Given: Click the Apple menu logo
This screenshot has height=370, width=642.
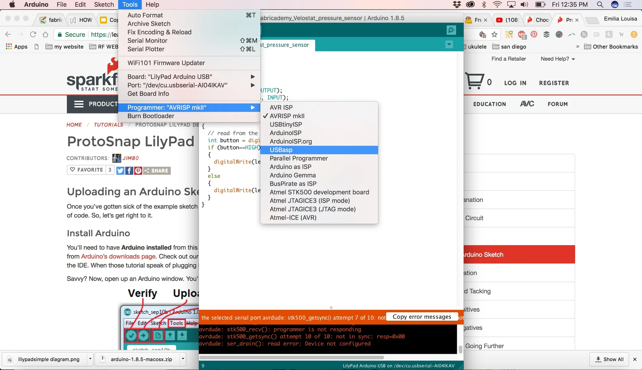Looking at the screenshot, I should (x=12, y=4).
